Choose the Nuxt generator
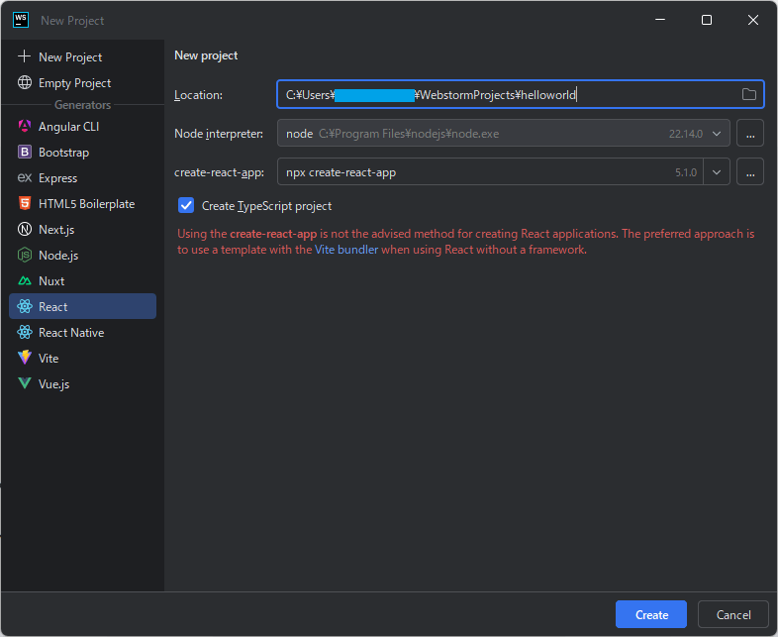The width and height of the screenshot is (778, 637). pos(82,281)
